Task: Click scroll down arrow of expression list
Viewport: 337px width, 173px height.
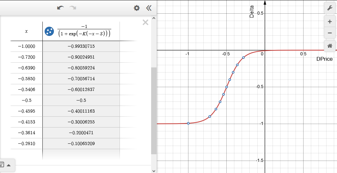Action: (154, 171)
